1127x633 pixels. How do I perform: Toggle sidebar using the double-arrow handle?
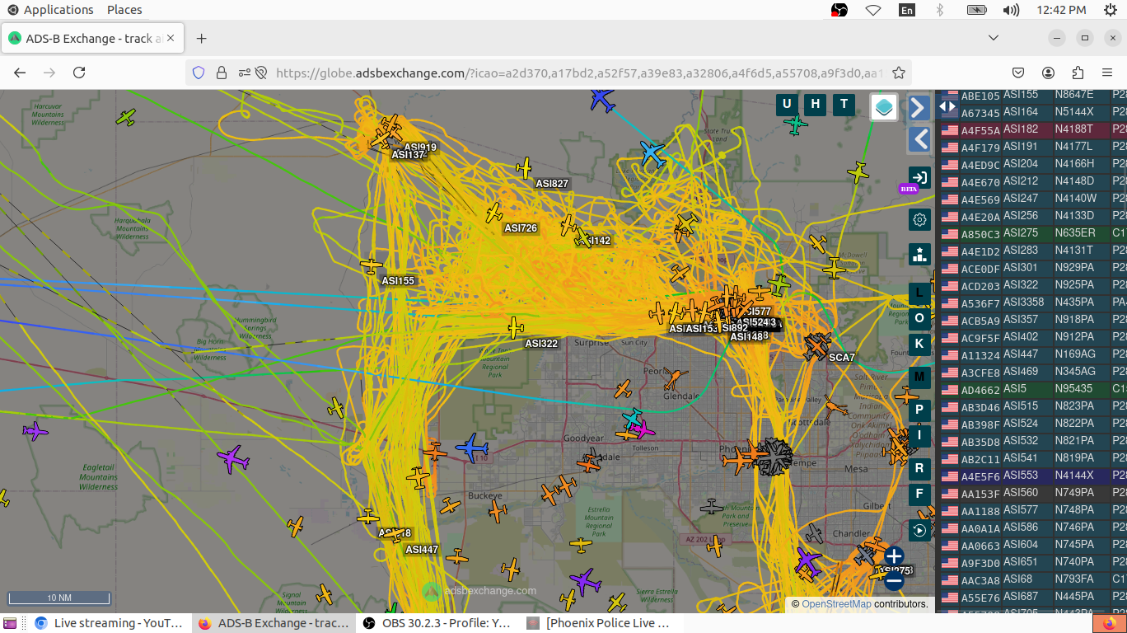click(x=947, y=105)
